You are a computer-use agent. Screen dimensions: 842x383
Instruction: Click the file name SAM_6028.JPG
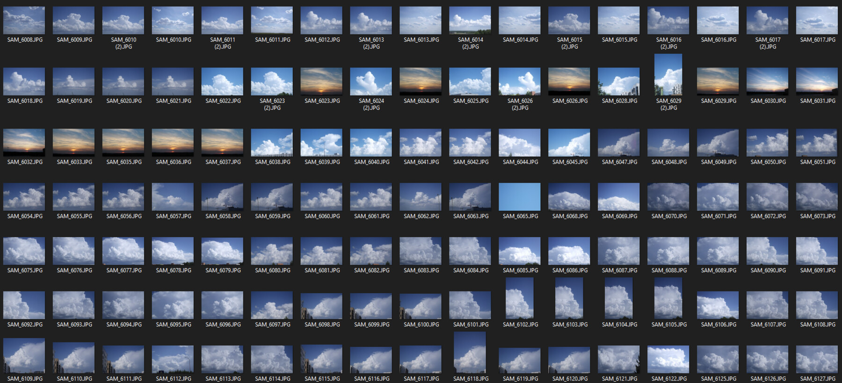620,101
